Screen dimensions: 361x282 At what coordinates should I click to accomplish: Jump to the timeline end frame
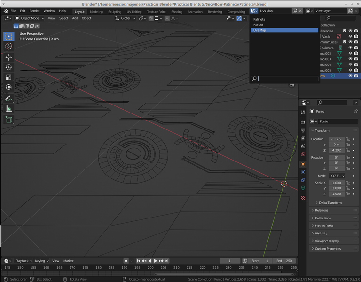coord(167,261)
